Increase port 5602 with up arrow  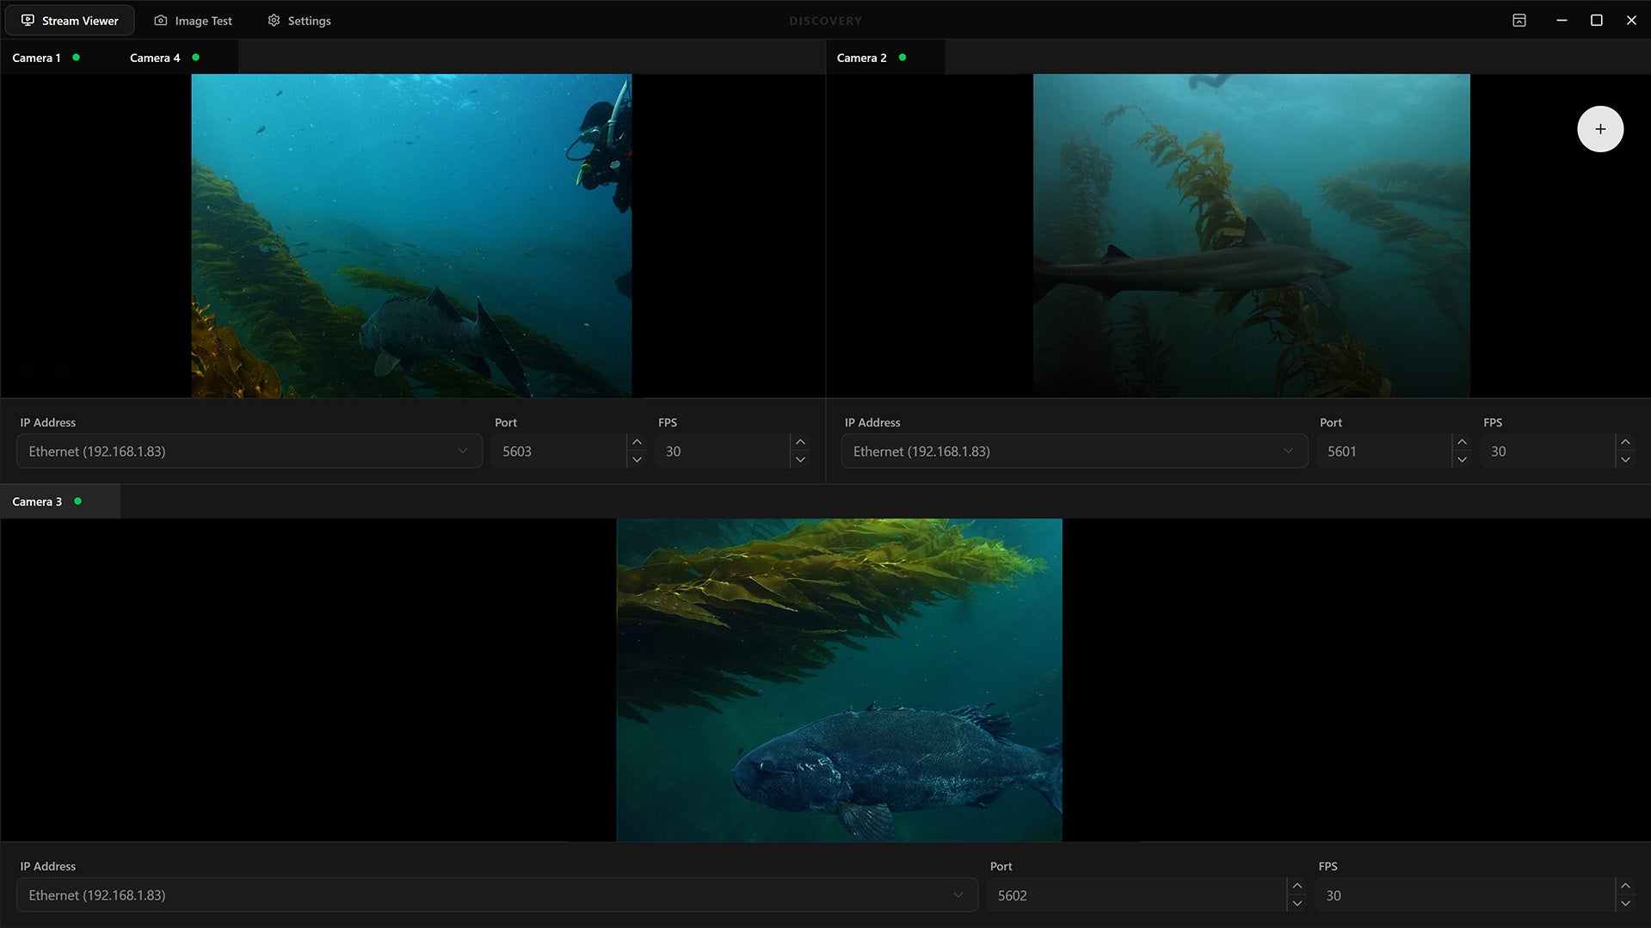1297,887
